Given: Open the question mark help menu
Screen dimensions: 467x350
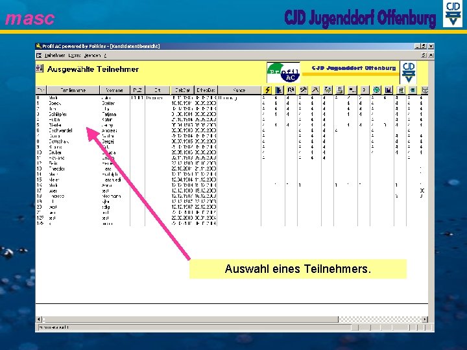Looking at the screenshot, I should pos(105,55).
